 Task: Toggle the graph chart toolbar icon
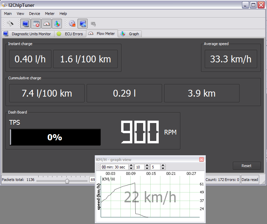[57, 23]
